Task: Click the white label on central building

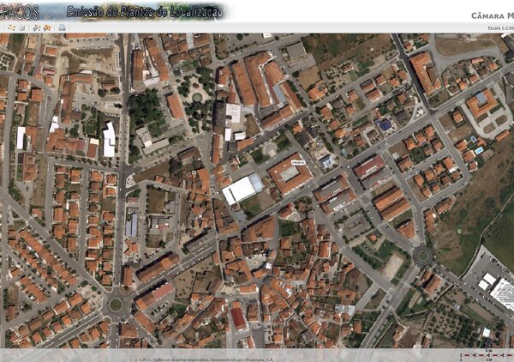Action: point(298,161)
